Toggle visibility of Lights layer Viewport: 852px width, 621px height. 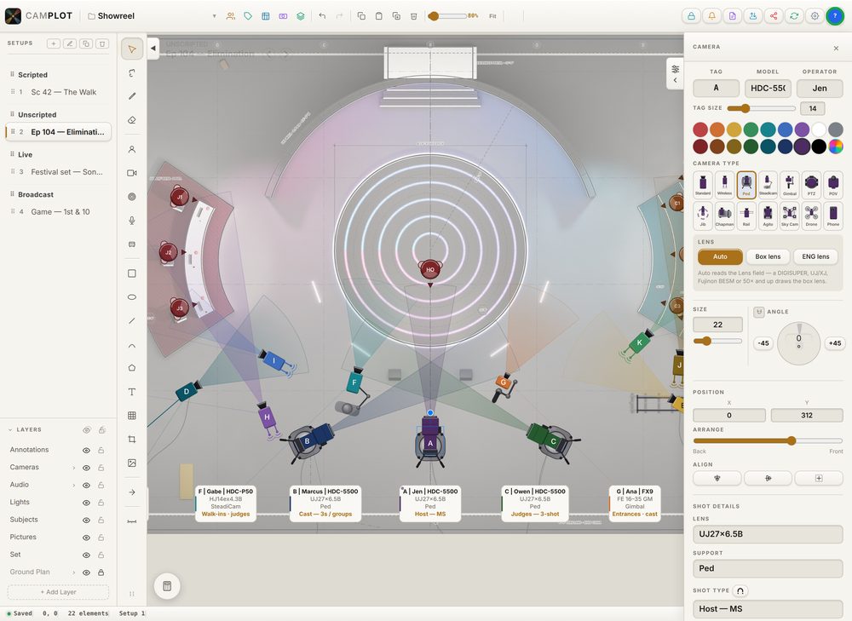click(86, 503)
